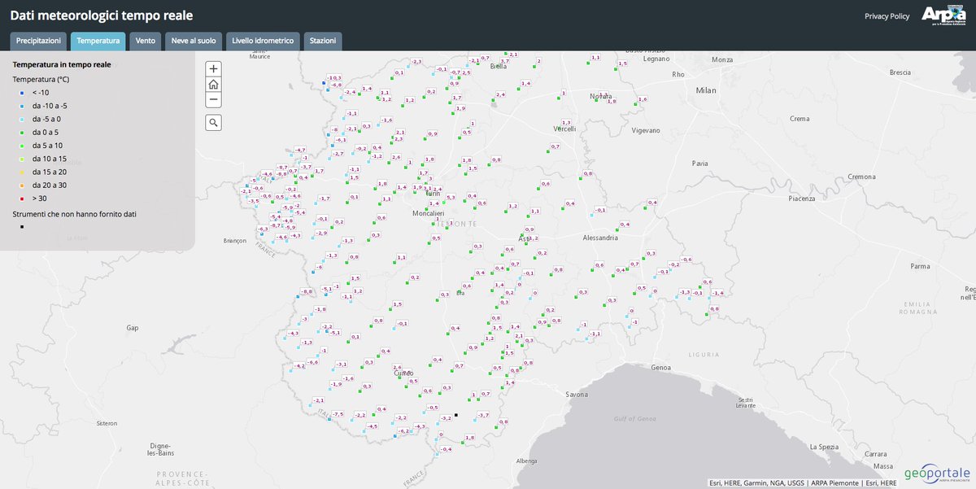Open the geoportale logo link
This screenshot has height=489, width=976.
937,474
